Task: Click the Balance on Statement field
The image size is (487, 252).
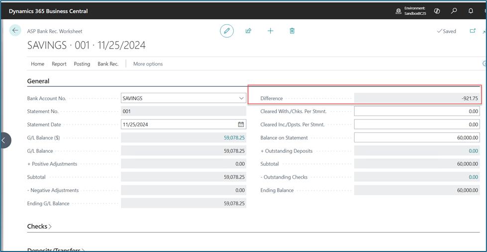Action: pos(417,138)
